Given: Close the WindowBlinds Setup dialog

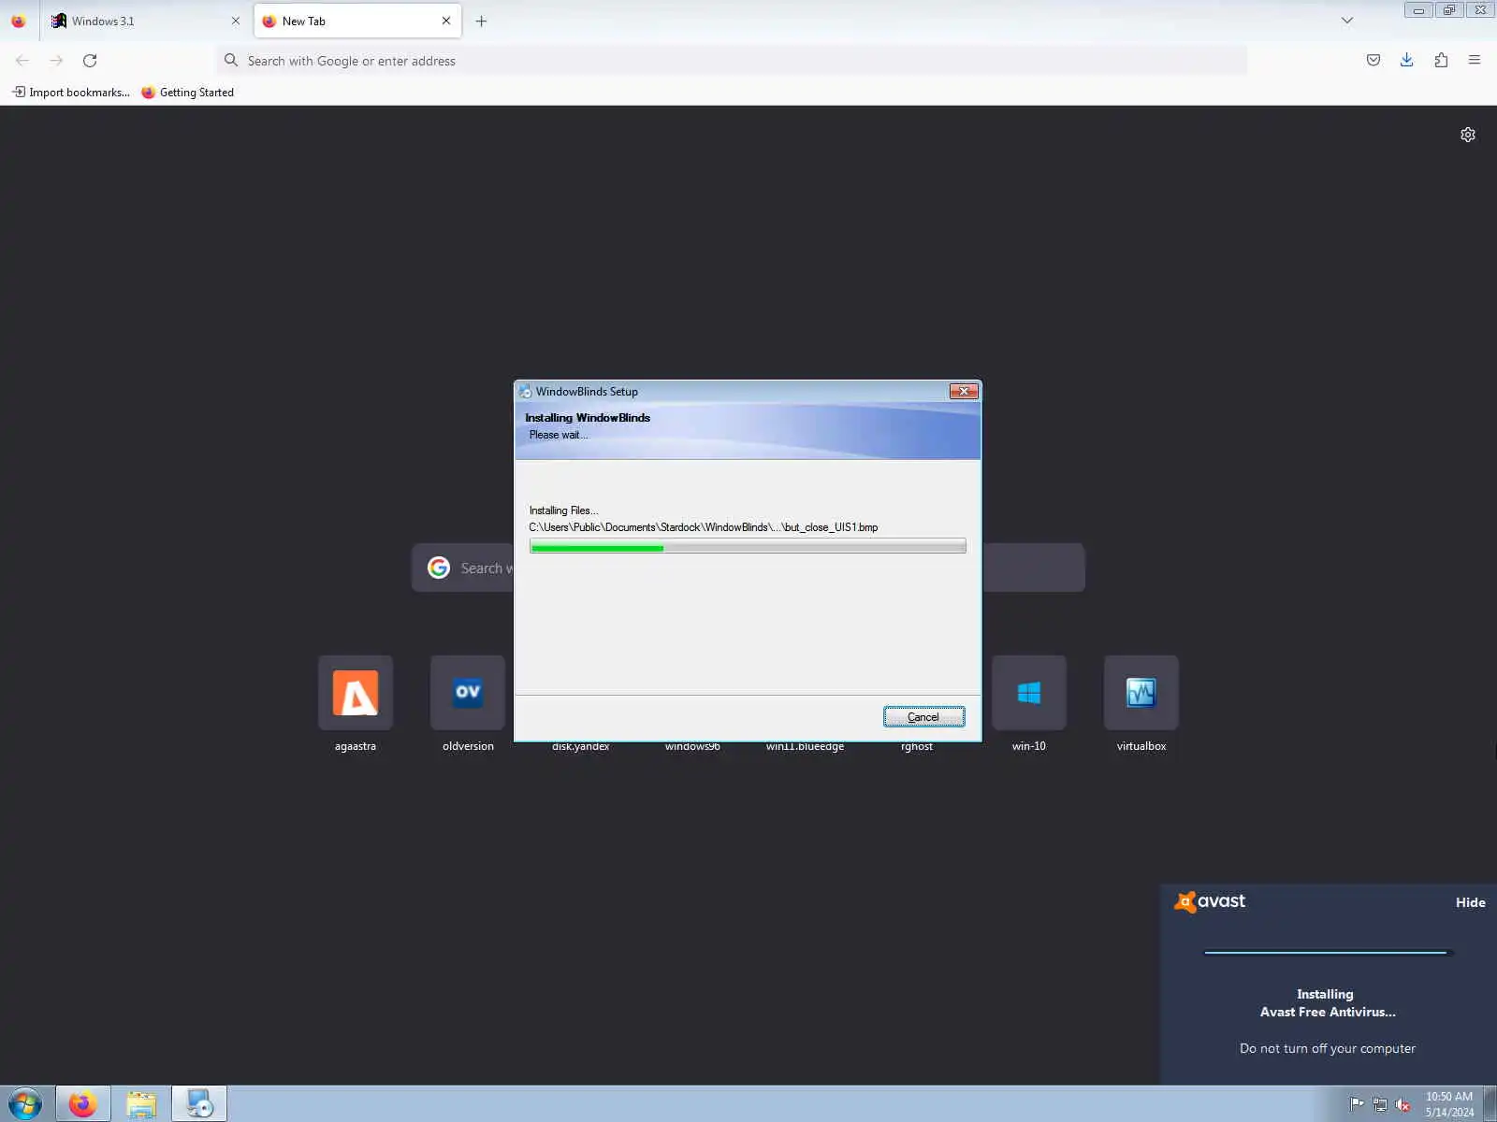Looking at the screenshot, I should click(964, 391).
